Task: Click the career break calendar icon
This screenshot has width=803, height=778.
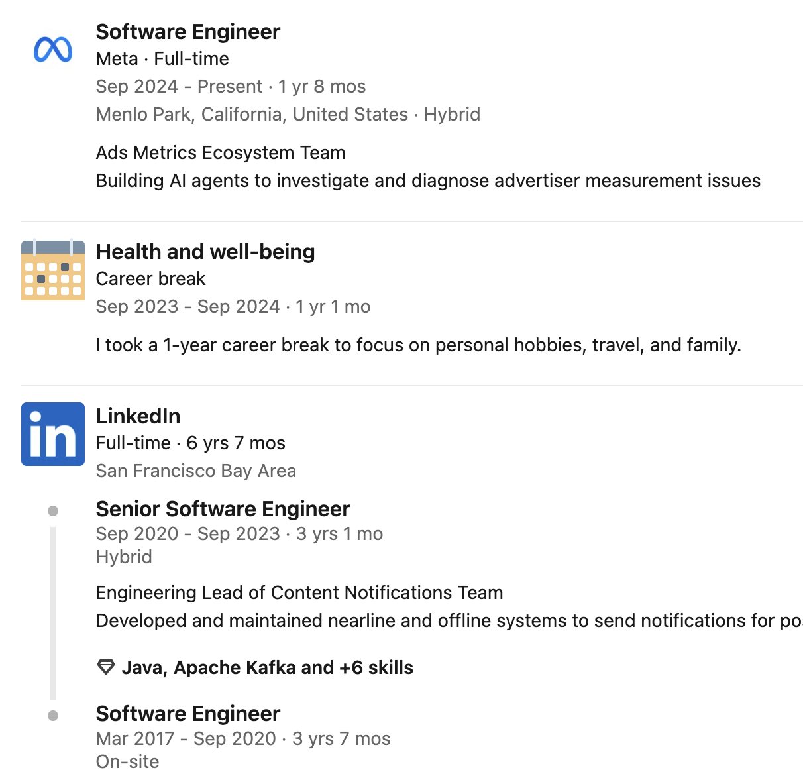Action: tap(53, 270)
